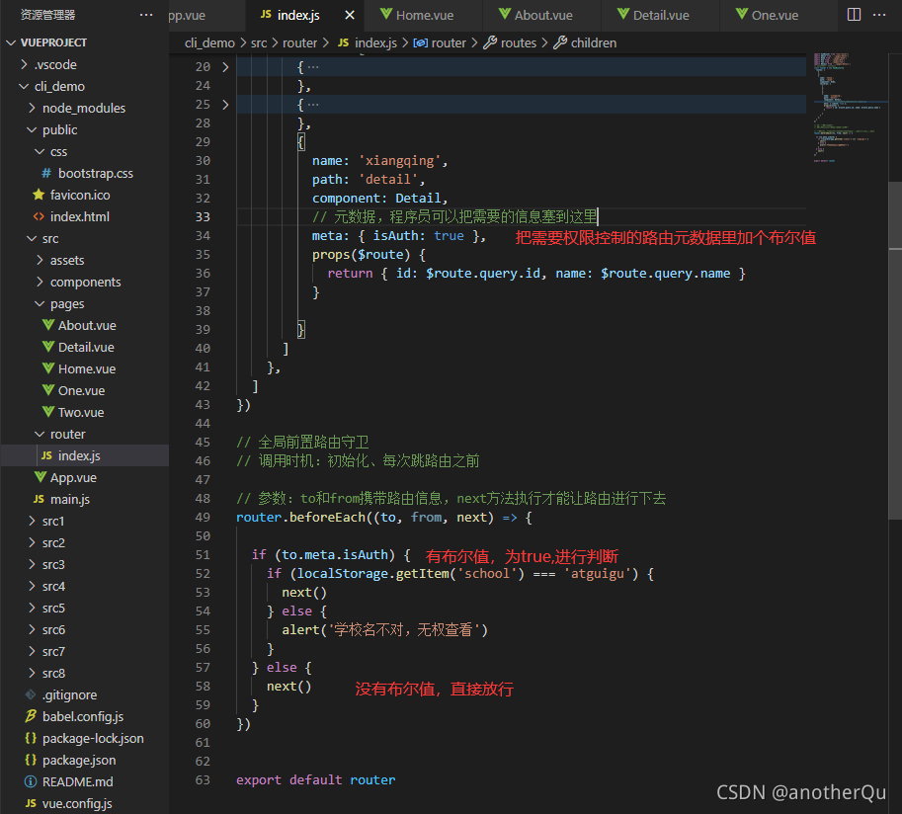Click the One.vue Vue icon in explorer
The width and height of the screenshot is (902, 814).
coord(48,390)
